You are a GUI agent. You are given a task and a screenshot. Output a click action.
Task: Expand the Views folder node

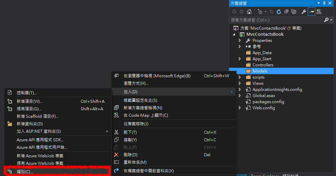240,83
